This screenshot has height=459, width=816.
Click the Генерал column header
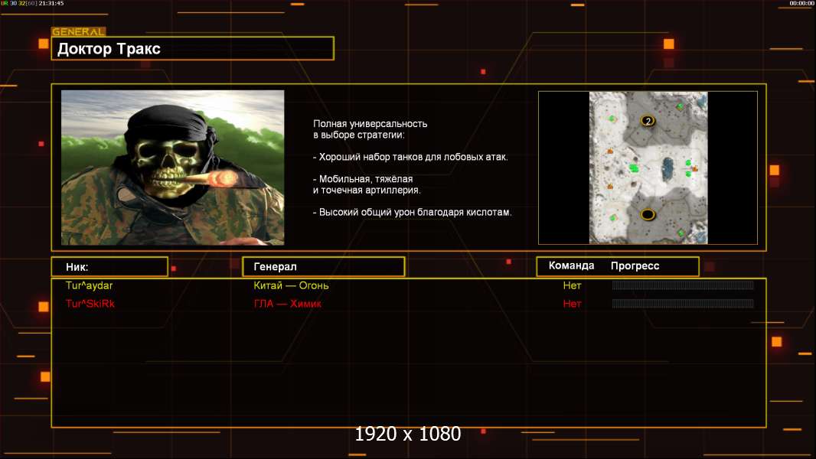pyautogui.click(x=323, y=266)
